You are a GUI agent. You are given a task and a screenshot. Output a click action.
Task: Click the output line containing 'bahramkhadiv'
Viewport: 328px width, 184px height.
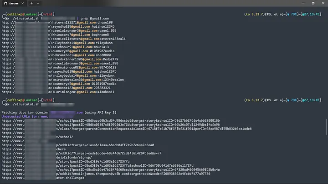(x=56, y=55)
